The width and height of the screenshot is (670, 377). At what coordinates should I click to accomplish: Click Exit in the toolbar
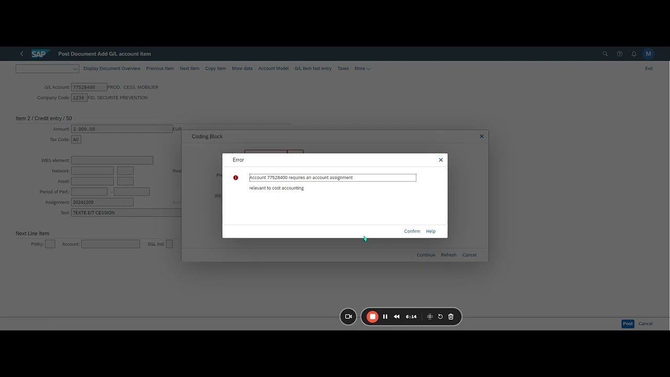coord(649,69)
